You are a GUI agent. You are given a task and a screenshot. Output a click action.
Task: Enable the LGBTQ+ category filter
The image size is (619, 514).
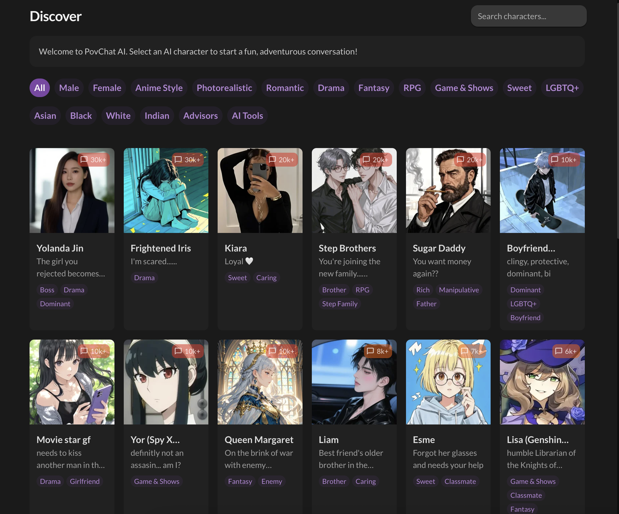pos(562,88)
